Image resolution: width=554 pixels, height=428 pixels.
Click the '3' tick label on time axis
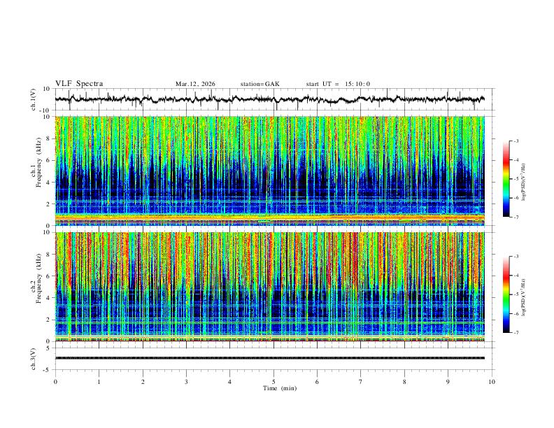tap(186, 382)
